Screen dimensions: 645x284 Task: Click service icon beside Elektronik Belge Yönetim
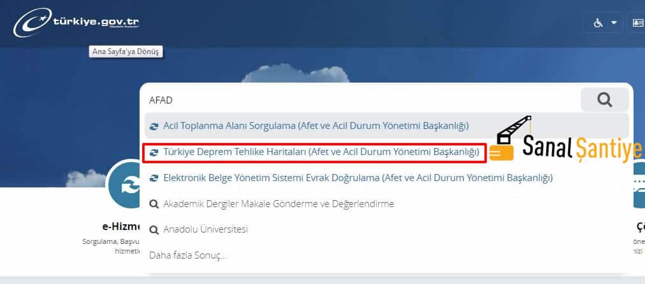[x=154, y=179]
